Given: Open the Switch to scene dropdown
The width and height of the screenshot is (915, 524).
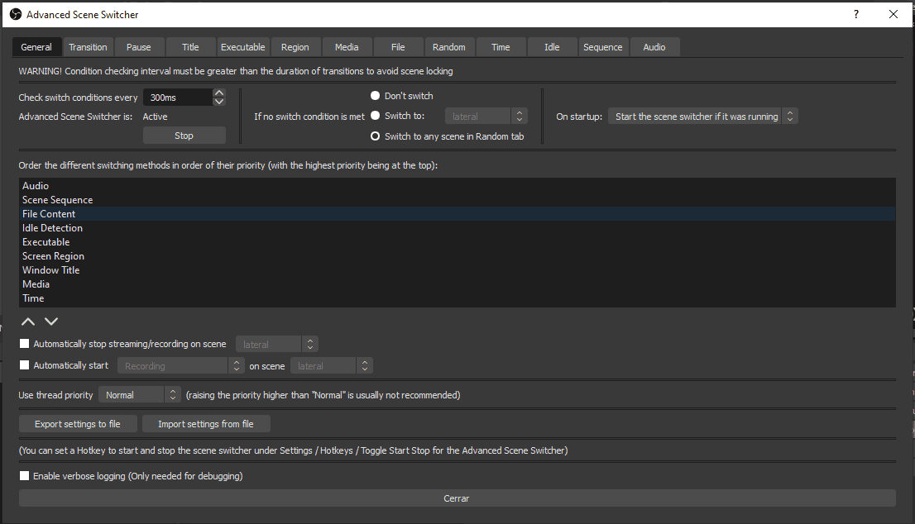Looking at the screenshot, I should pos(486,116).
